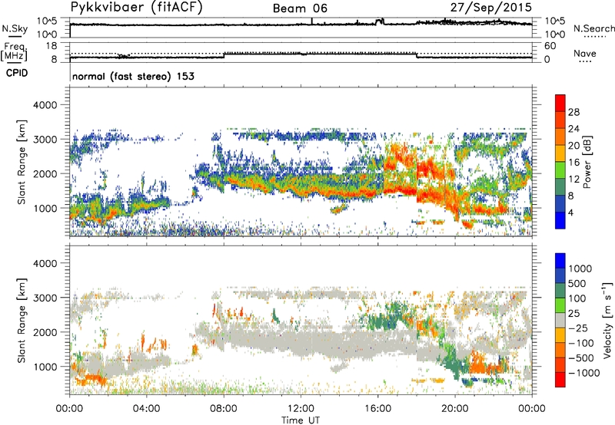Click the noise spike near 16:00 in sky-noise plot

380,21
